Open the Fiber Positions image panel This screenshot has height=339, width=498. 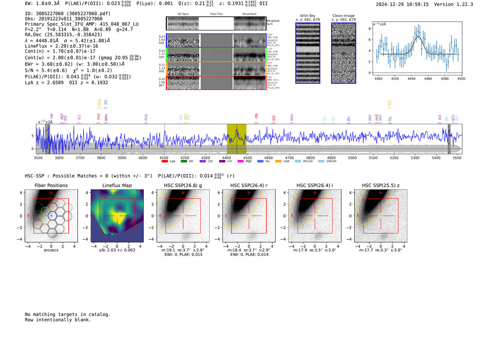point(51,216)
